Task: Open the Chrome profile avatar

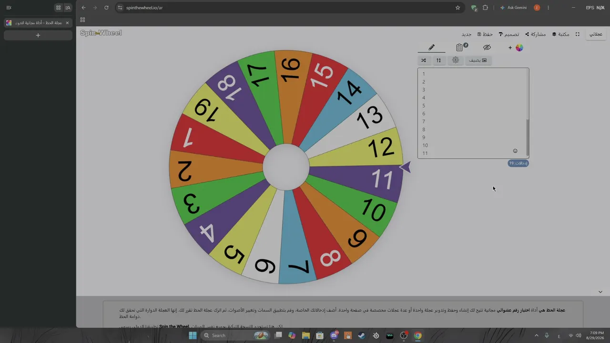Action: coord(537,8)
